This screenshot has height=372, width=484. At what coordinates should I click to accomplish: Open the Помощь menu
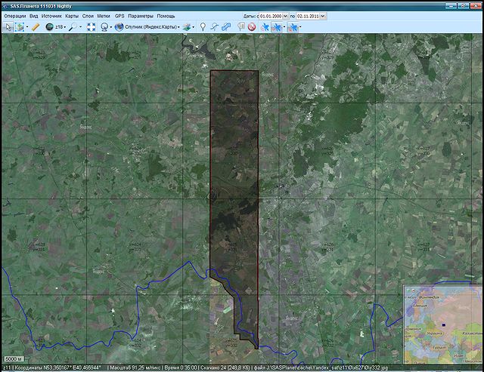click(x=166, y=15)
